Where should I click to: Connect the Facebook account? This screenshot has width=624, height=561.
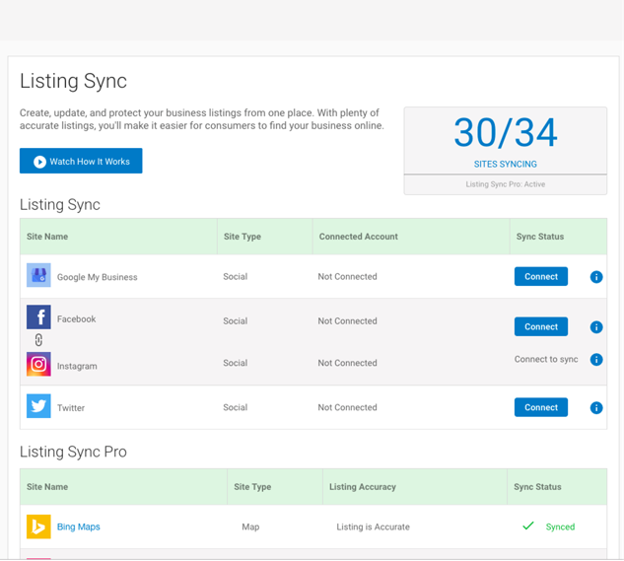[x=540, y=326]
